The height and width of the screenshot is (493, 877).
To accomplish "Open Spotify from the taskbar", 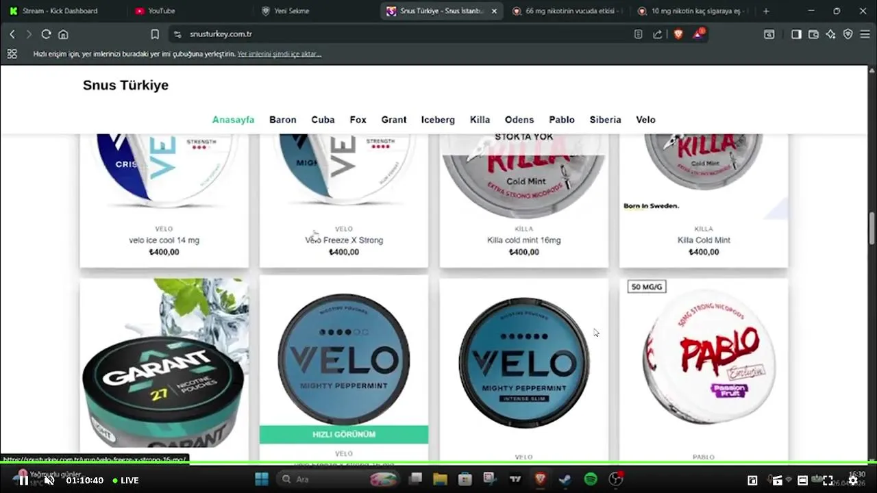I will pyautogui.click(x=590, y=479).
